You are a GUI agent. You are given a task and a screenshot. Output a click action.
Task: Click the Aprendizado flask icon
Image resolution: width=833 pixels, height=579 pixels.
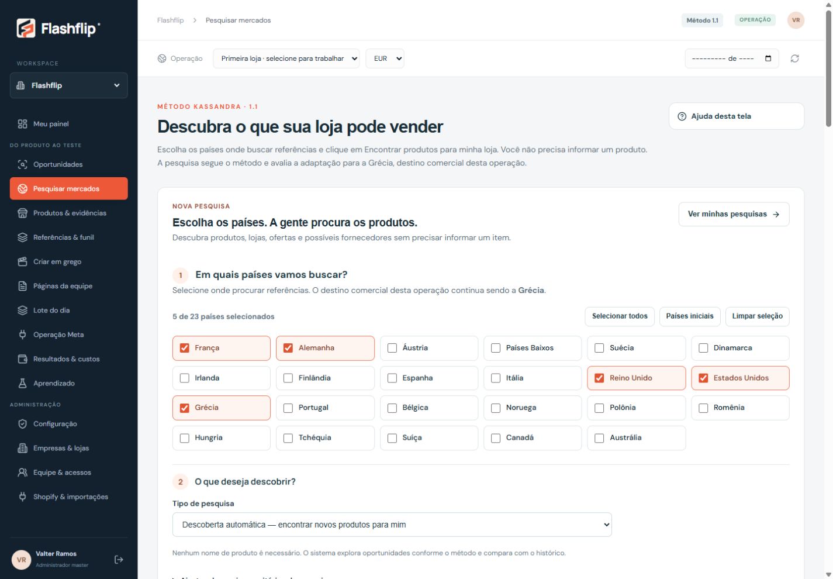pyautogui.click(x=23, y=383)
